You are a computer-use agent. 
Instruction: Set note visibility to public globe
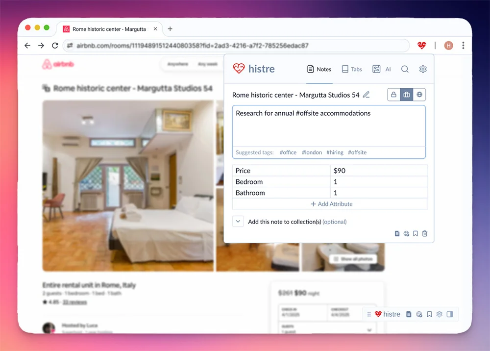(x=419, y=95)
